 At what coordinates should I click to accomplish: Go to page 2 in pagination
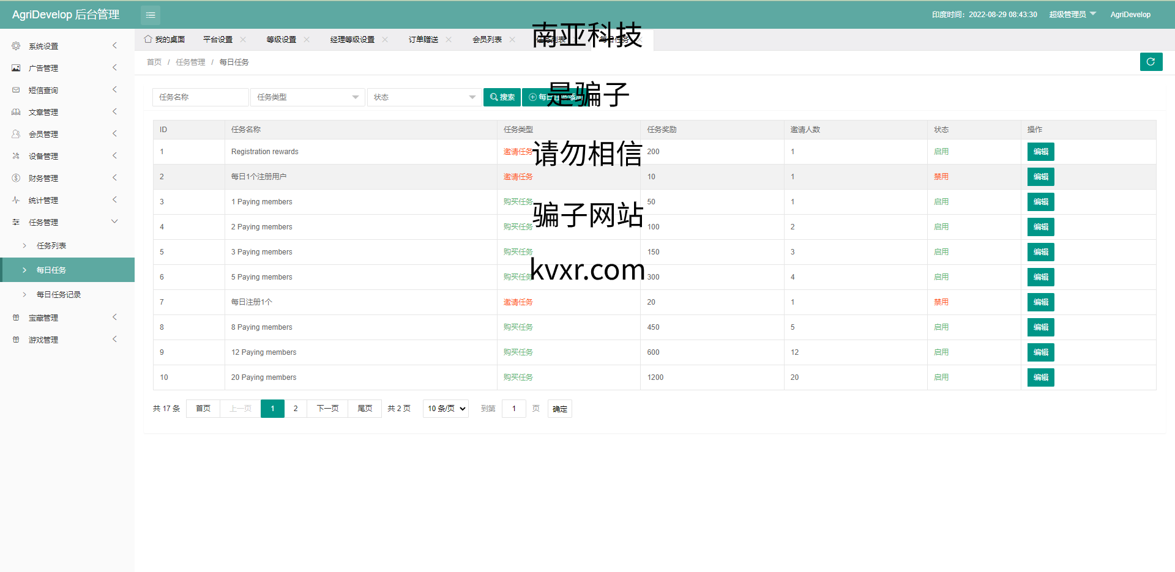click(296, 409)
